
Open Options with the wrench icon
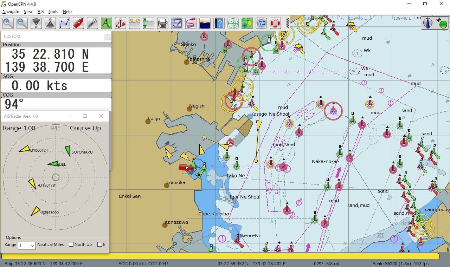pyautogui.click(x=92, y=23)
